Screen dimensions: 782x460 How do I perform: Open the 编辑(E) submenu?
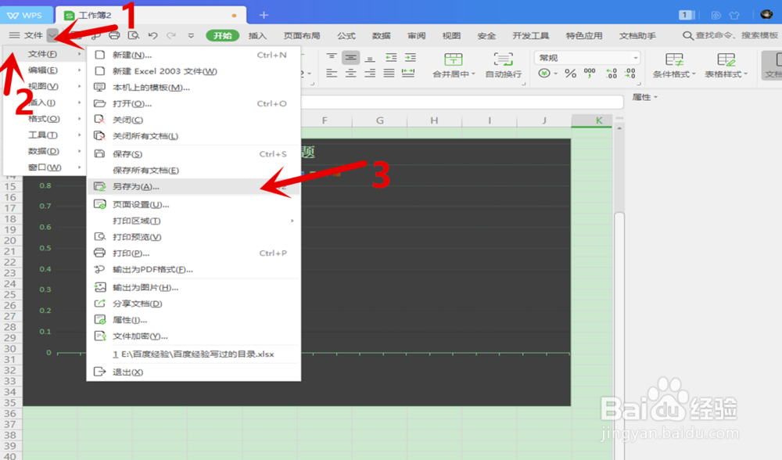(44, 70)
